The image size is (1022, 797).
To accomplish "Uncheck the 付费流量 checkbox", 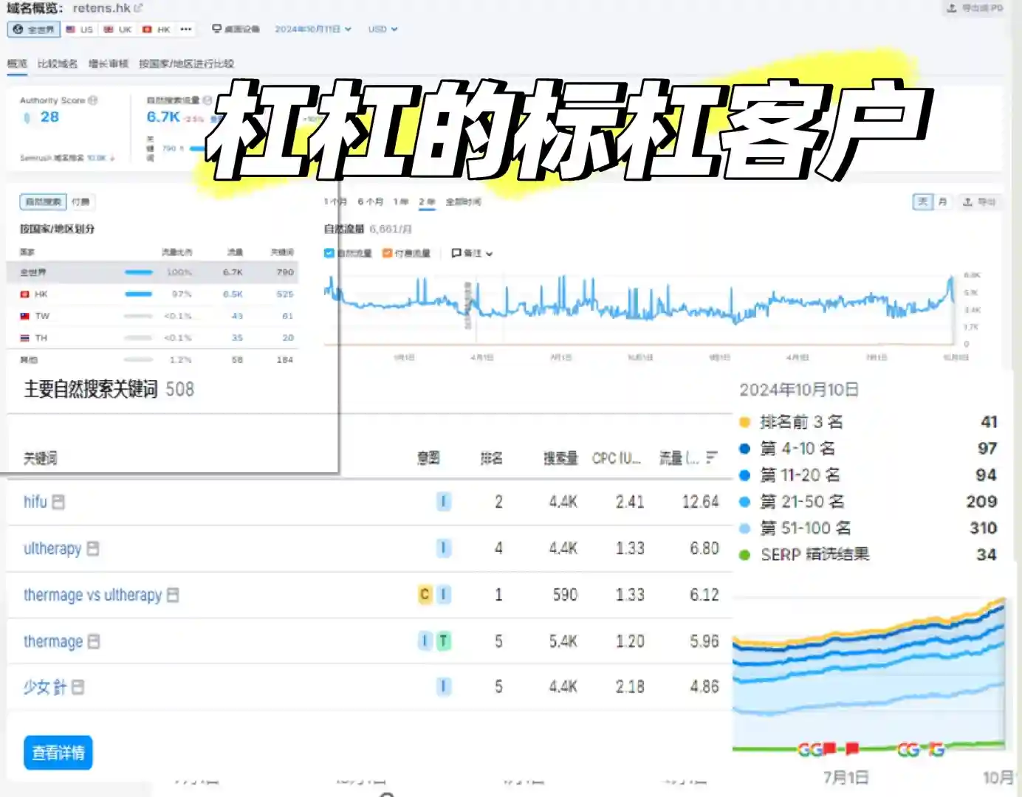I will point(387,252).
